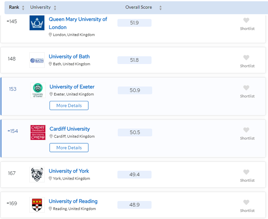
Task: Open More Details for University of Exeter
Action: [x=69, y=106]
